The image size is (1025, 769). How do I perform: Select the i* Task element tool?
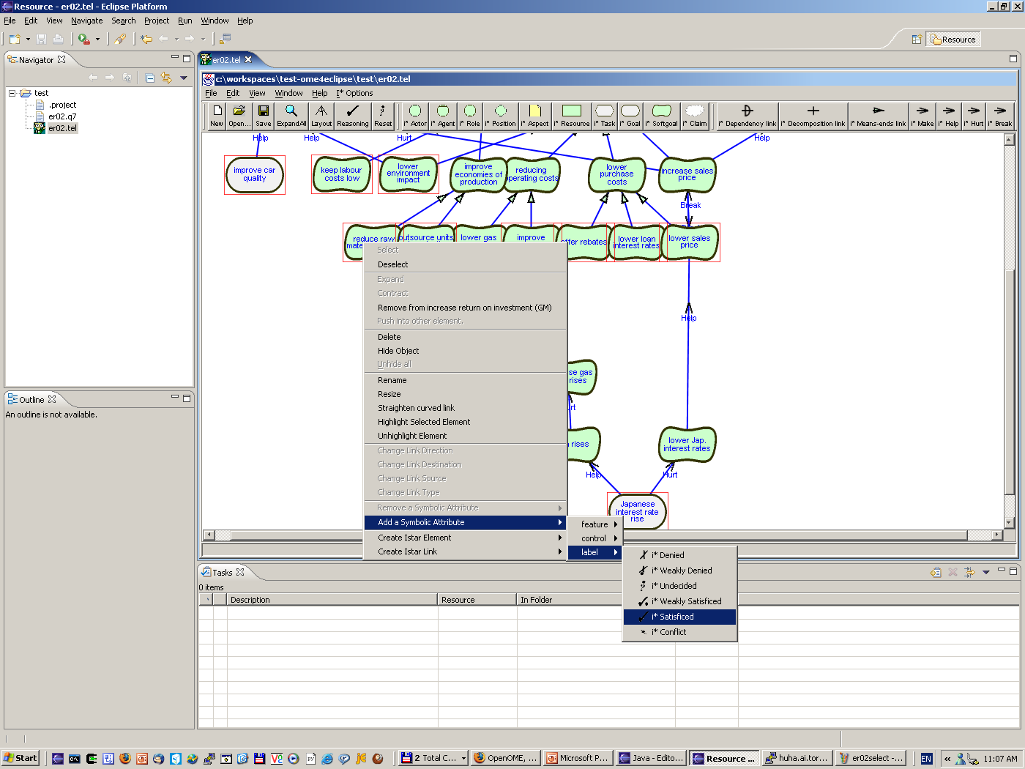[604, 116]
